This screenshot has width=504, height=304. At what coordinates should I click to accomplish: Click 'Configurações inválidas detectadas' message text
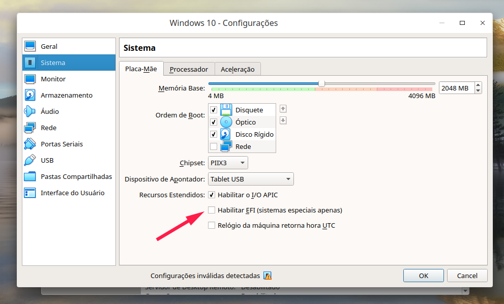[205, 276]
